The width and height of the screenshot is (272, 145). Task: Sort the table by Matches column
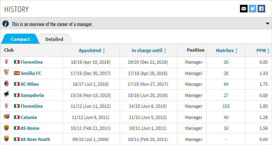(x=227, y=50)
